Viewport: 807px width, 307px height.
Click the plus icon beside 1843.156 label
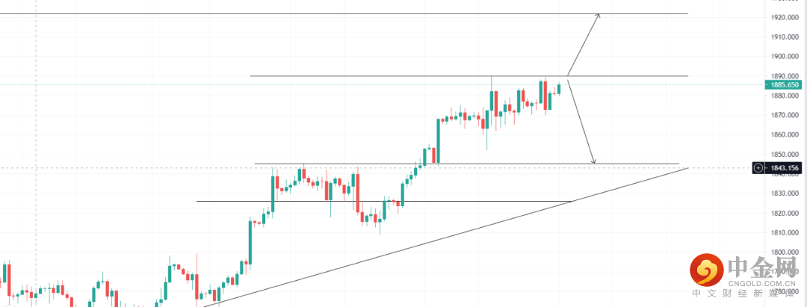pyautogui.click(x=758, y=168)
